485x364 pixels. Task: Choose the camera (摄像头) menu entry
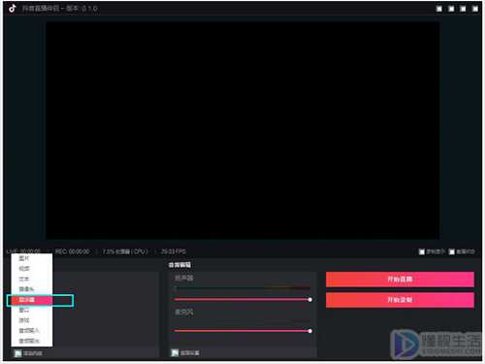(x=32, y=289)
